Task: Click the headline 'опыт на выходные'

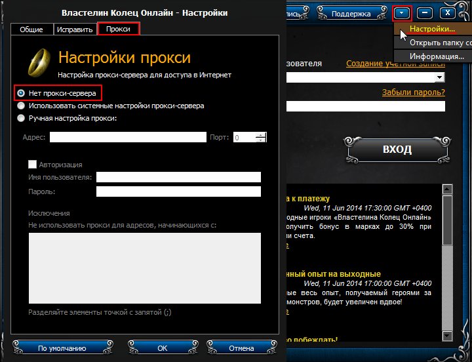Action: coord(333,274)
